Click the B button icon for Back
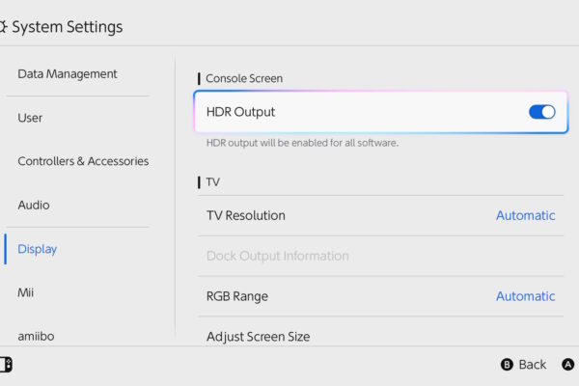Image resolution: width=579 pixels, height=386 pixels. click(507, 365)
